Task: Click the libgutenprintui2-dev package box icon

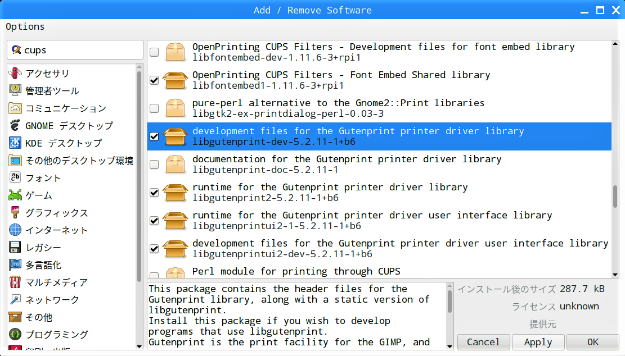Action: coord(176,249)
